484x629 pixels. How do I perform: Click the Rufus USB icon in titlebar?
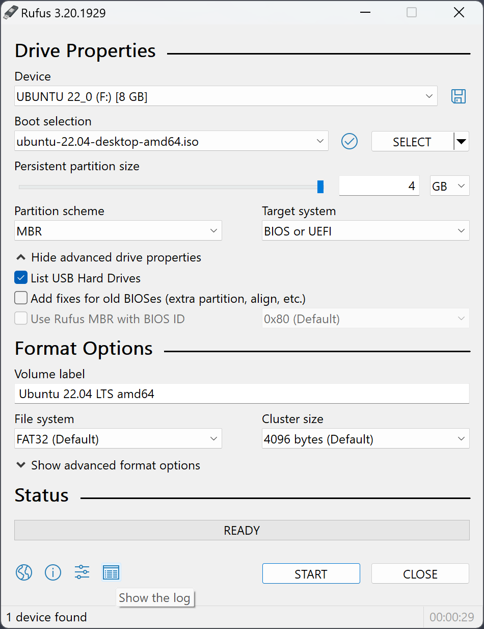[10, 12]
